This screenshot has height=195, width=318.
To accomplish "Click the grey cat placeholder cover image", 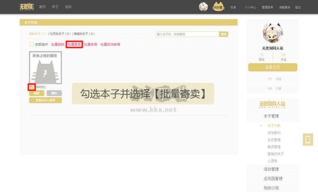I will (x=46, y=67).
